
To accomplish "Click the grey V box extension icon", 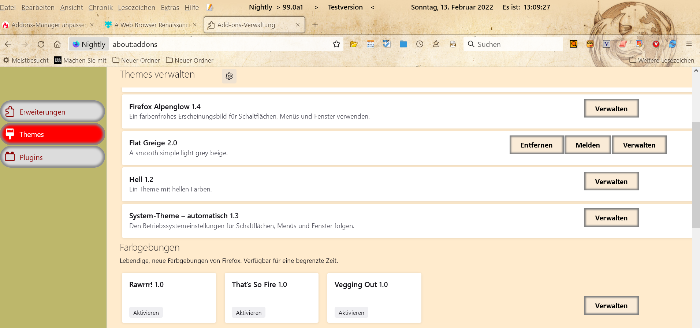I will [x=607, y=44].
